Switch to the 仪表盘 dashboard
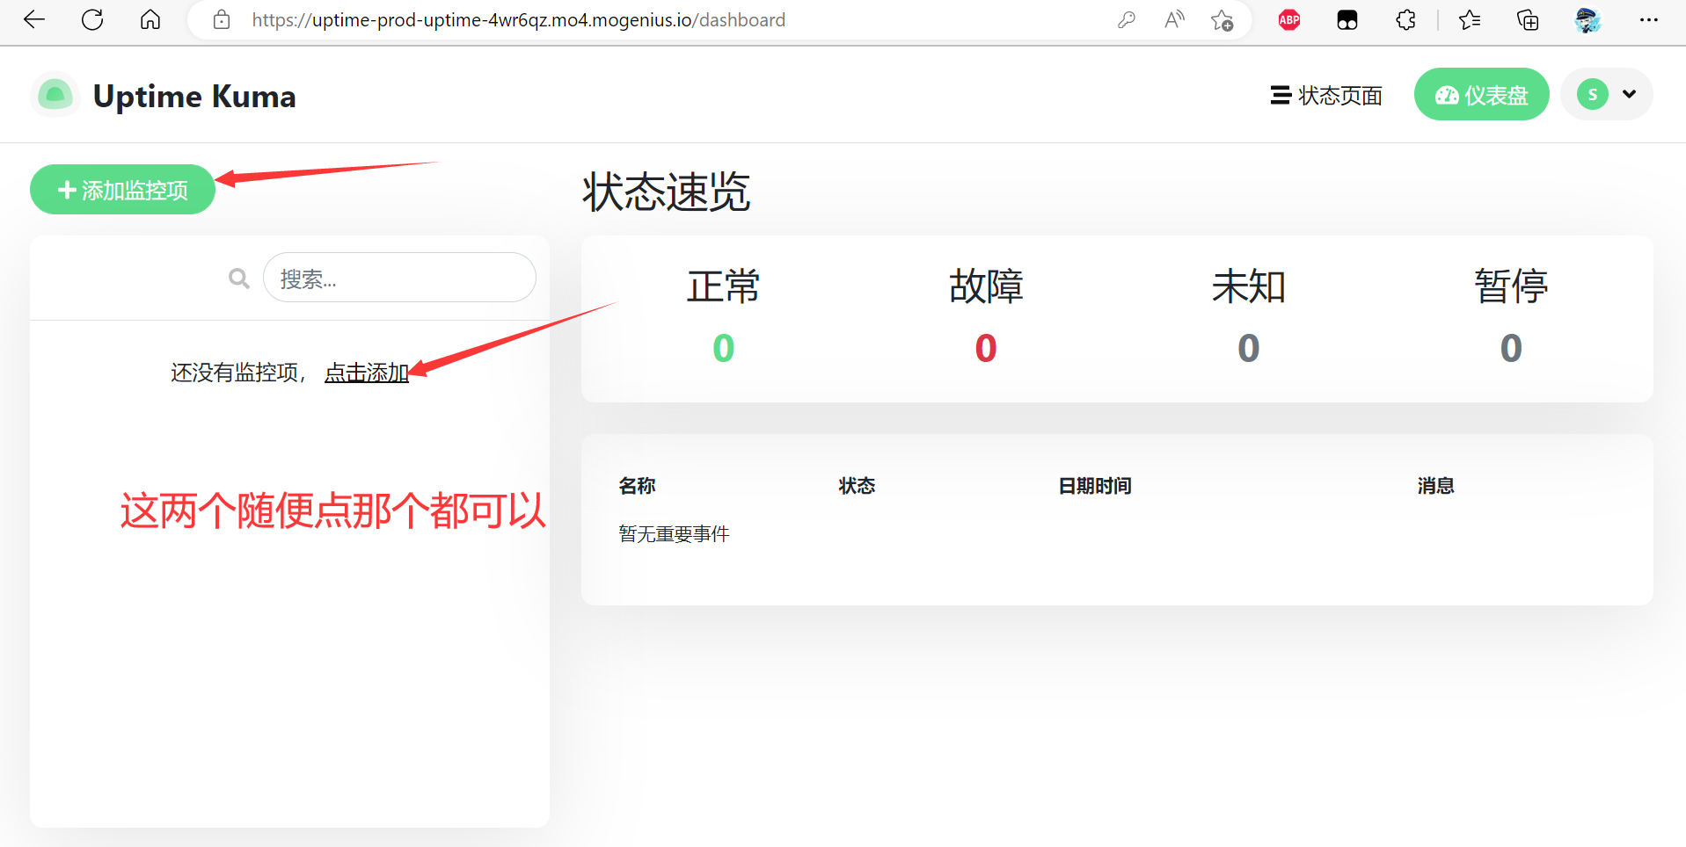Viewport: 1686px width, 847px height. 1481,95
